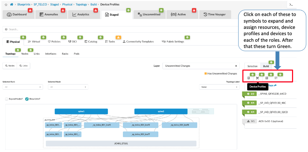The height and width of the screenshot is (152, 308).
Task: Open the Selected Node dropdown
Action: (68, 87)
